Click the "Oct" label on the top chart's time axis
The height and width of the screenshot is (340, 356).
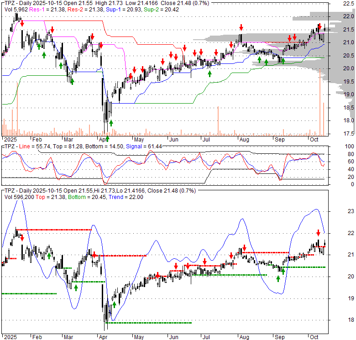coord(314,140)
